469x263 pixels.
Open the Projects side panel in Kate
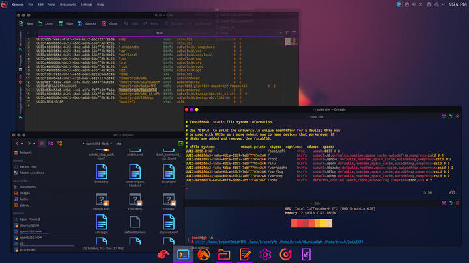click(21, 62)
